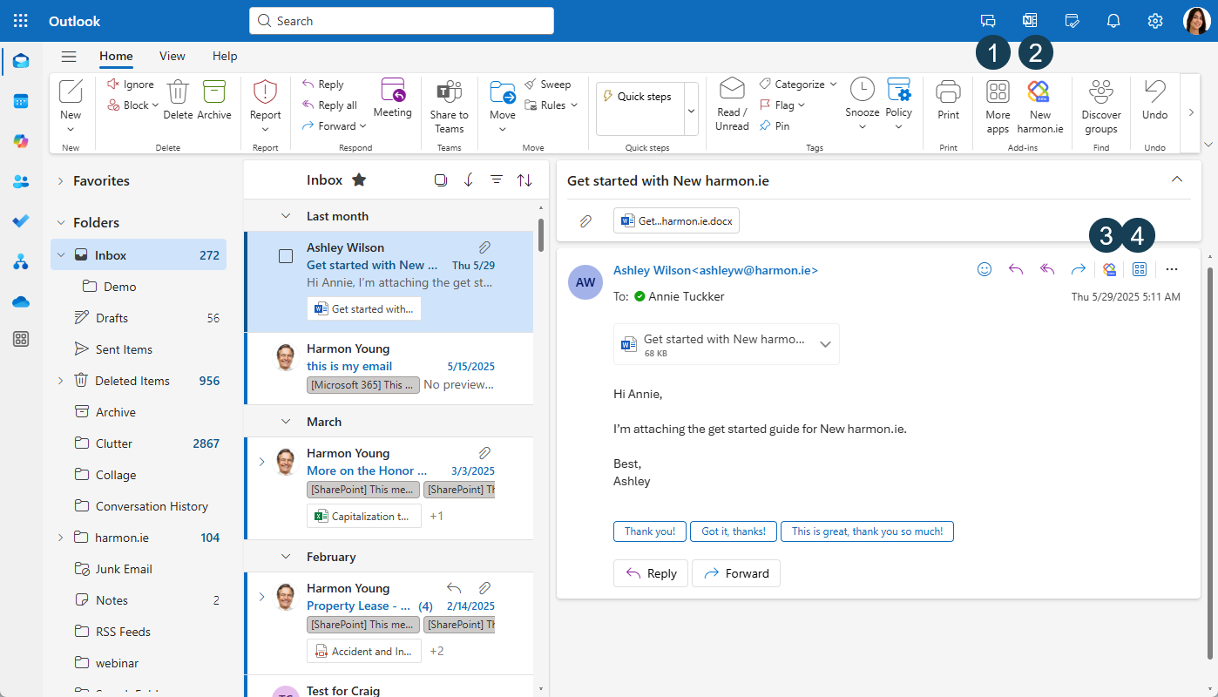Click in the Search box
The height and width of the screenshot is (697, 1218).
pos(402,21)
